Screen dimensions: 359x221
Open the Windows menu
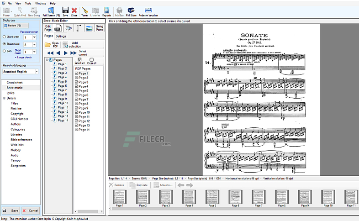41,4
